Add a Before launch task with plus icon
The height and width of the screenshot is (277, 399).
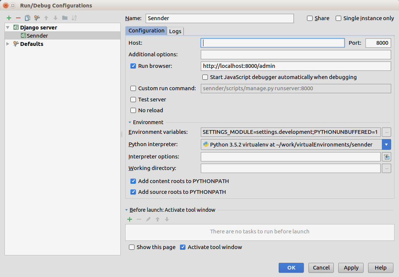click(130, 220)
